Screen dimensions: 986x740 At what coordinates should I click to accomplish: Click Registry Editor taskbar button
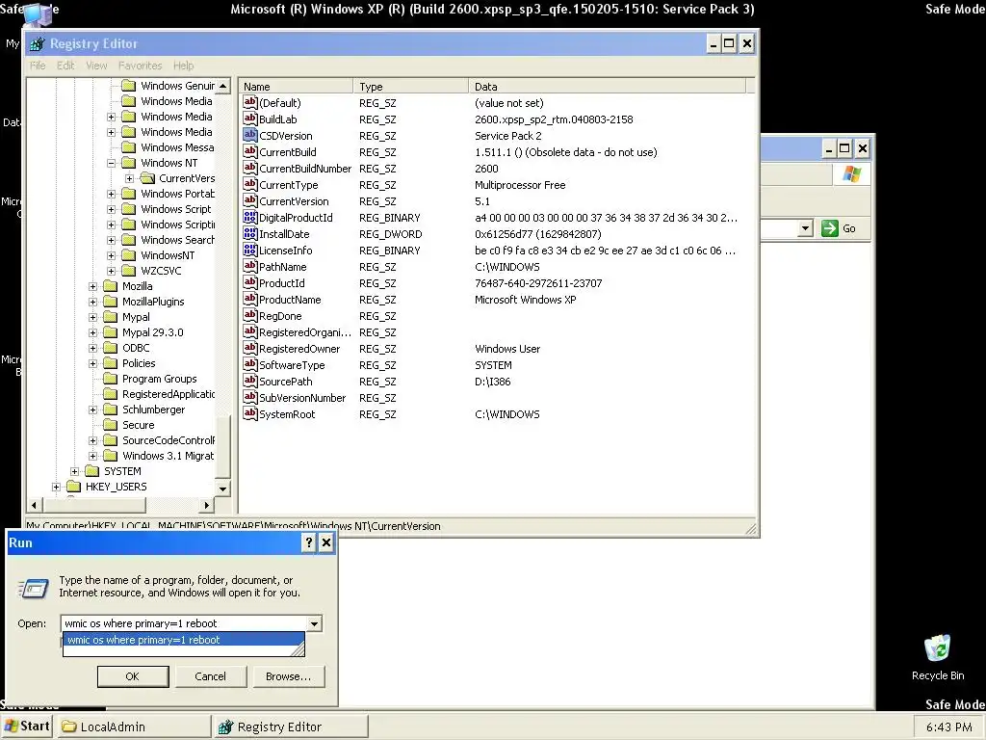290,727
